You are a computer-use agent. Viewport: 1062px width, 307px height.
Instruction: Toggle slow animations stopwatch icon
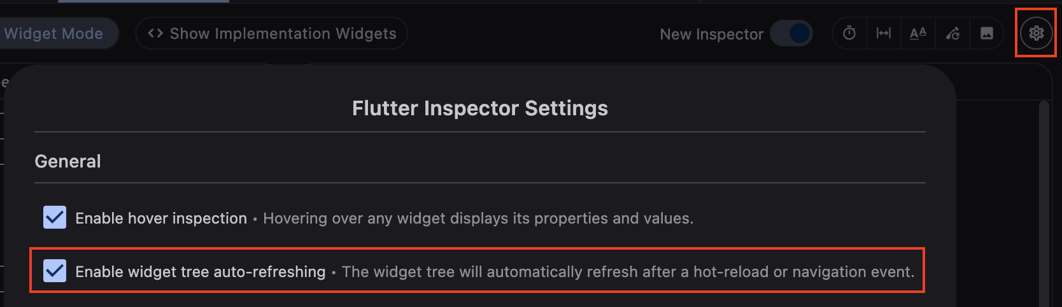tap(849, 33)
